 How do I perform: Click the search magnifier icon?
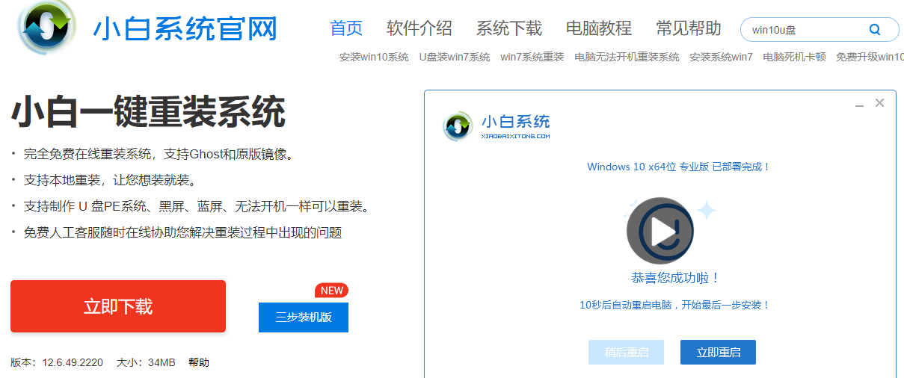(875, 30)
